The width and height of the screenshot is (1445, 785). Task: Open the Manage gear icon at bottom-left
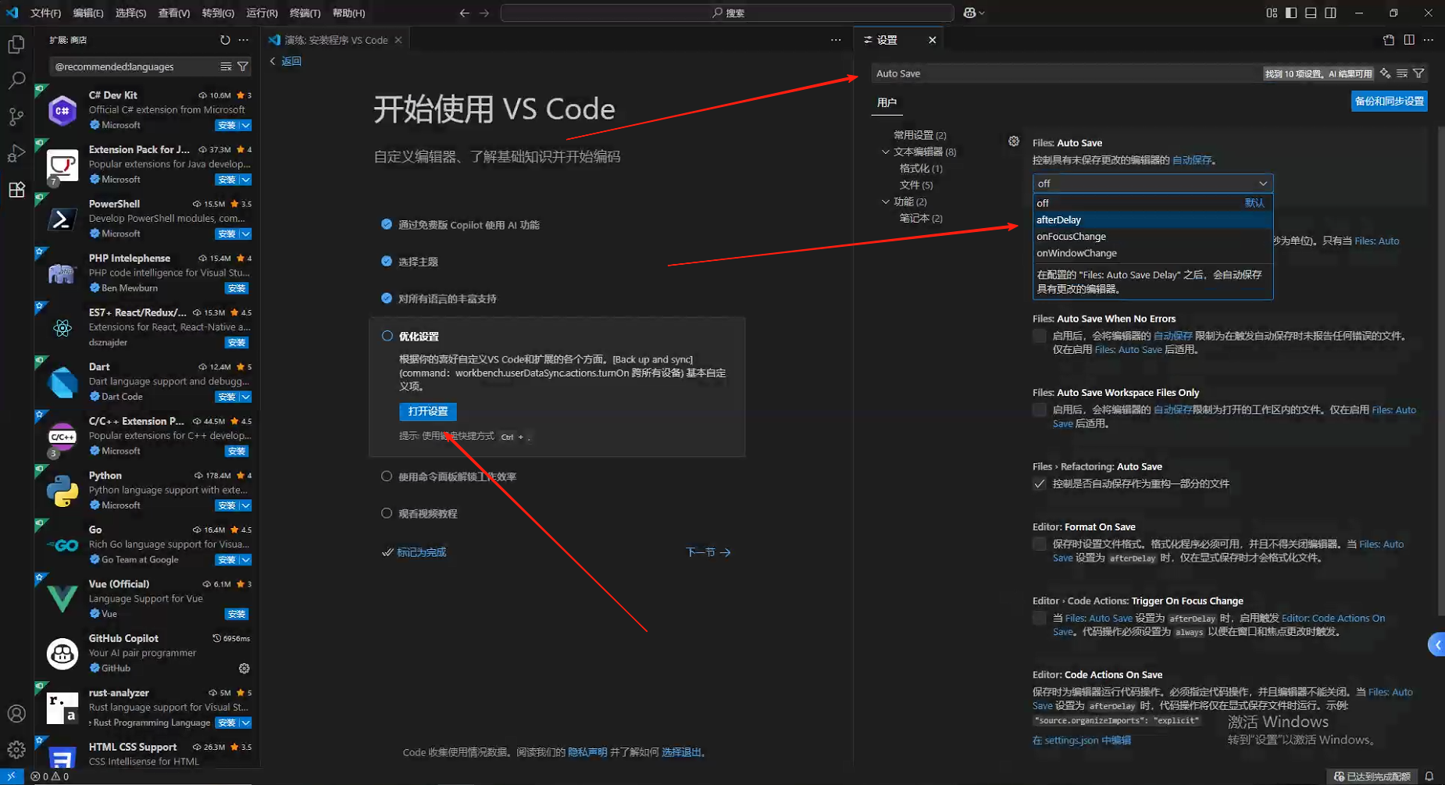tap(16, 750)
